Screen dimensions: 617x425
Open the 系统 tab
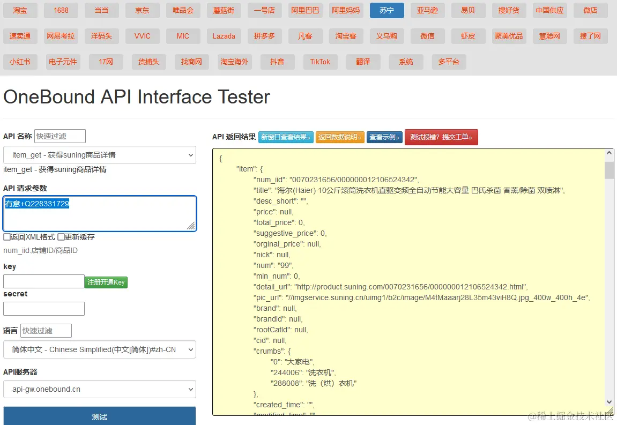[x=406, y=62]
